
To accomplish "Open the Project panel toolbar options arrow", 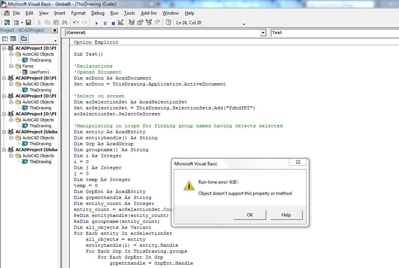I will click(55, 41).
